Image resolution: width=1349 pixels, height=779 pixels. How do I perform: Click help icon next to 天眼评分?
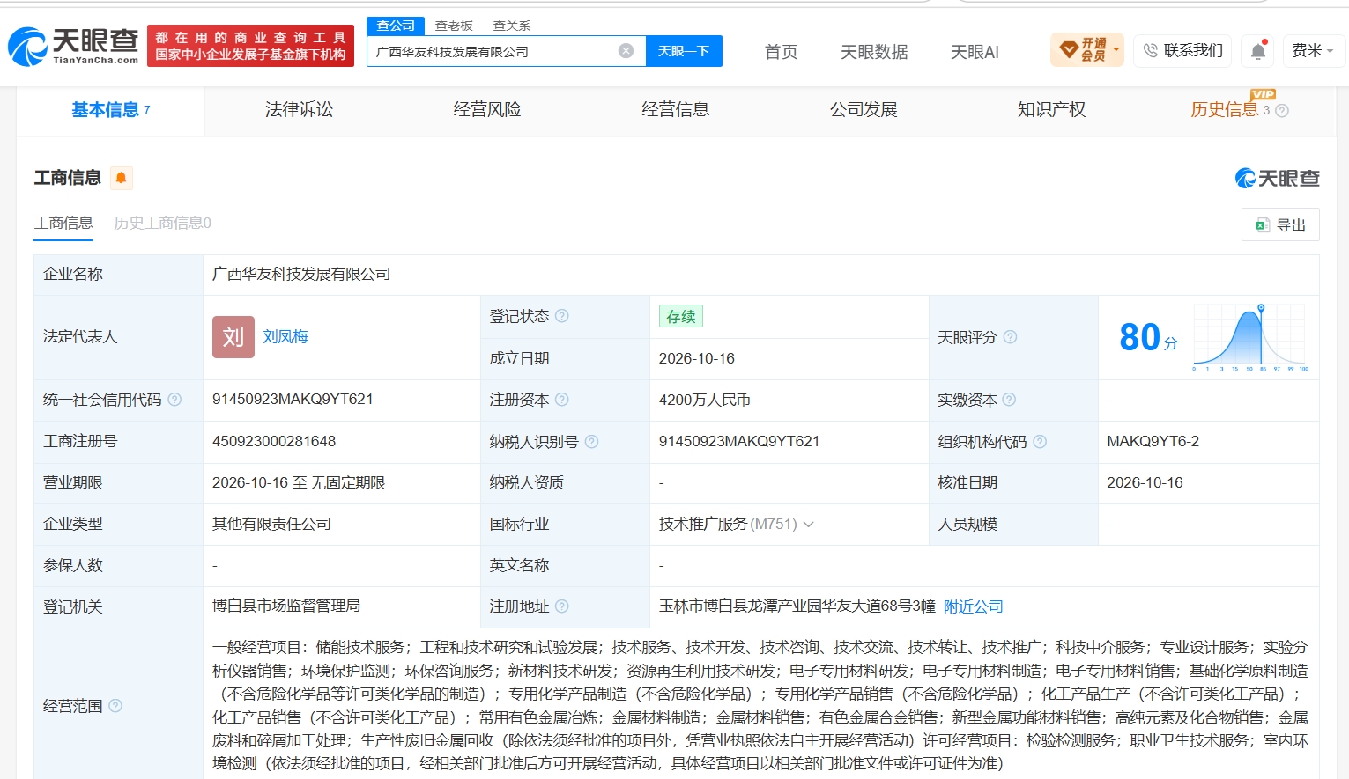1010,337
